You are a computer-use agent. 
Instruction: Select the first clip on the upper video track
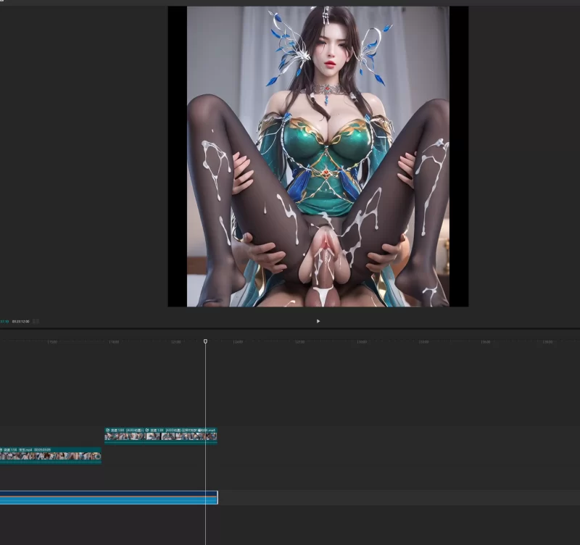pyautogui.click(x=124, y=436)
